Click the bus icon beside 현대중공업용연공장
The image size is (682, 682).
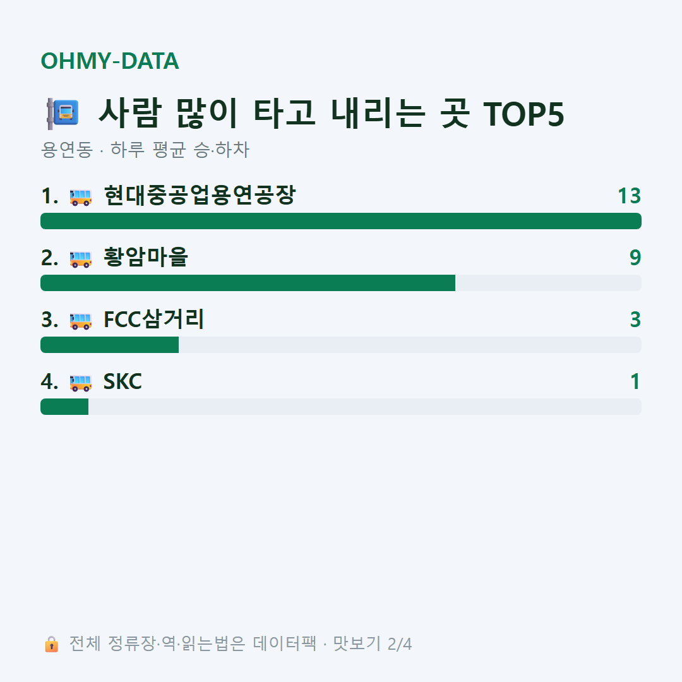click(80, 197)
